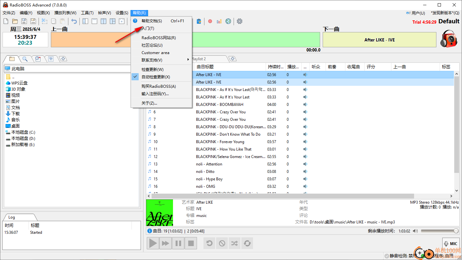
Task: Click the blue info icon beside track count
Action: pyautogui.click(x=150, y=231)
